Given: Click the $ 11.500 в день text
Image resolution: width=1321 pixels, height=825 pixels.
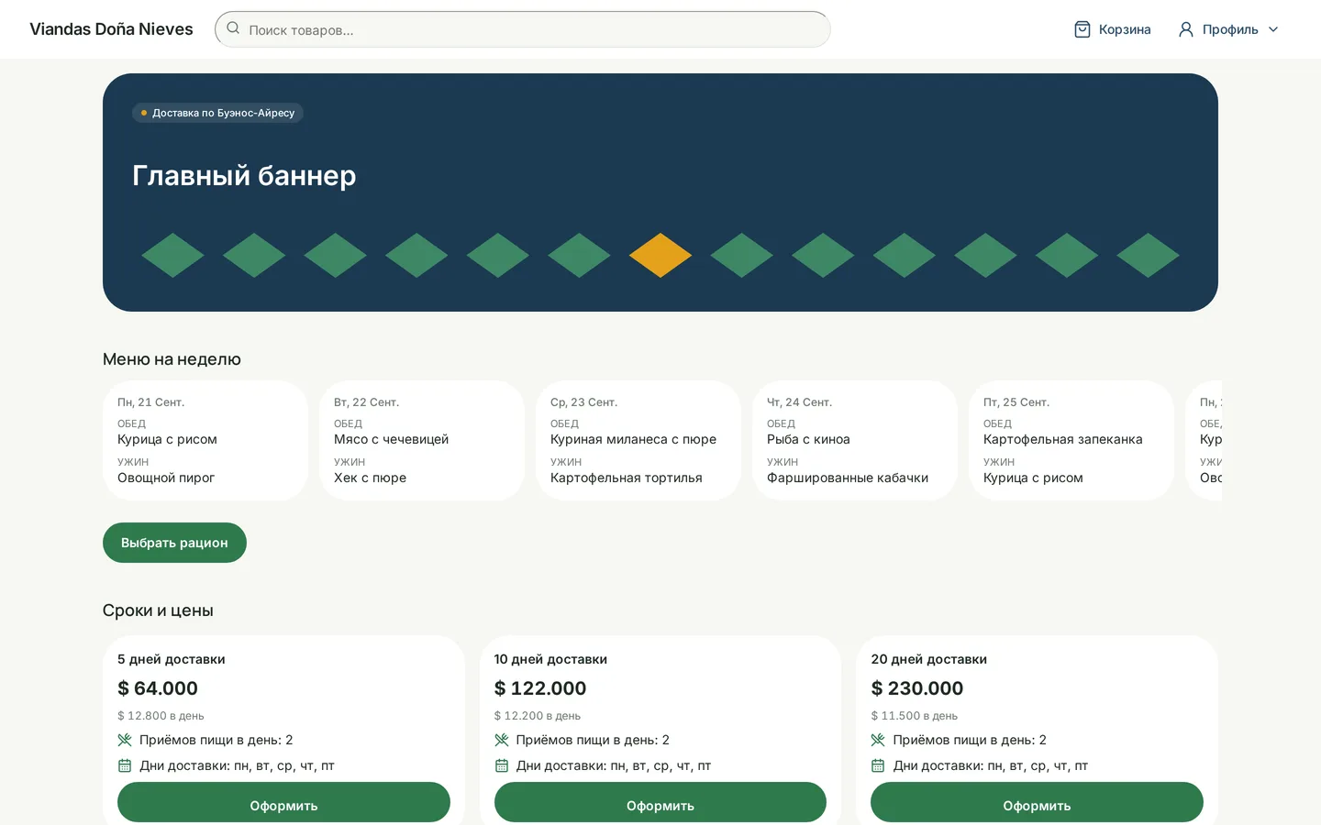Looking at the screenshot, I should click(x=915, y=716).
